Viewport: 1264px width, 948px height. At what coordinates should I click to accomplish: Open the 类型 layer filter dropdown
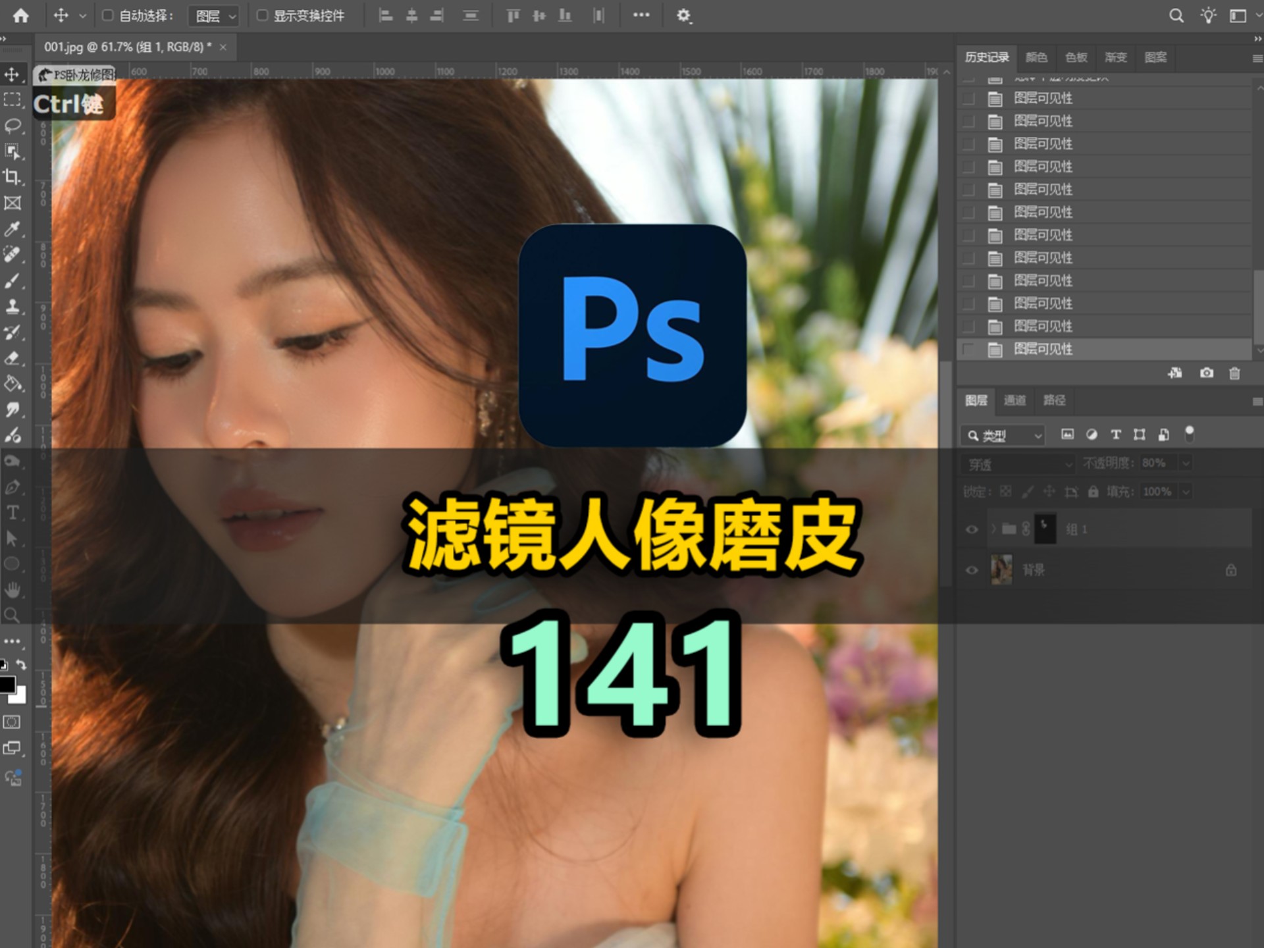[x=1003, y=435]
